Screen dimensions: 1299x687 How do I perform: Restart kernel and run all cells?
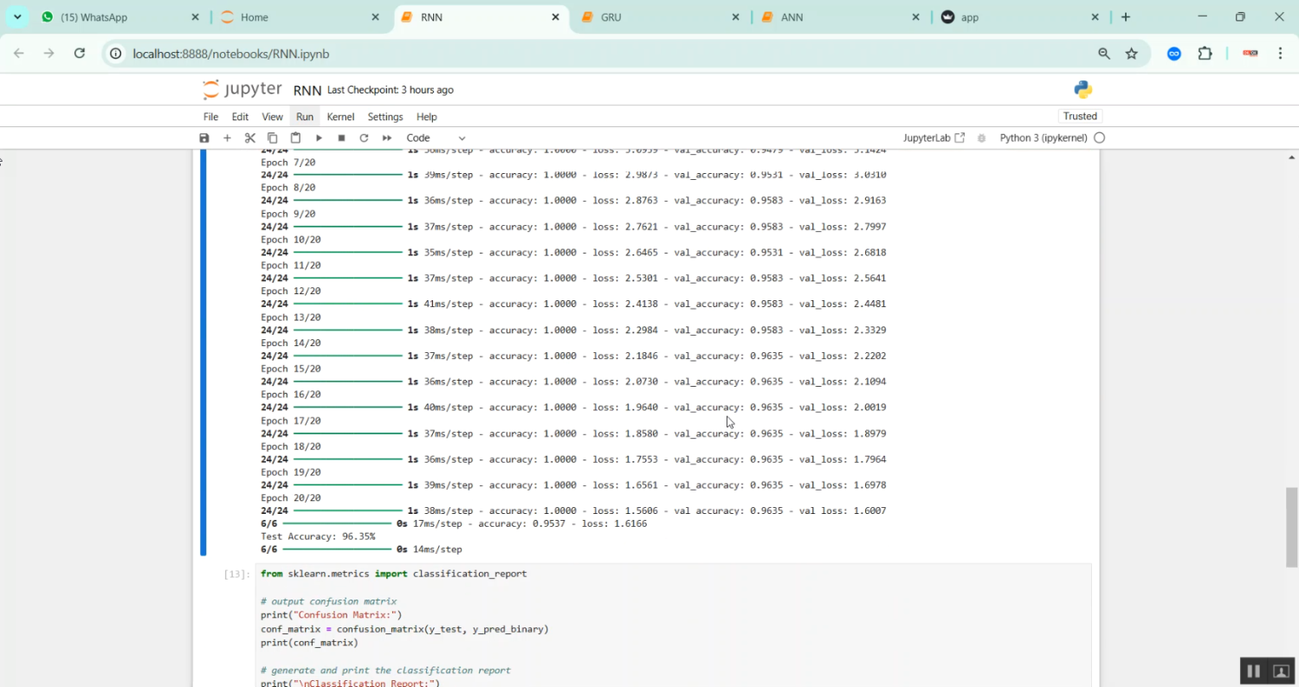[x=387, y=138]
